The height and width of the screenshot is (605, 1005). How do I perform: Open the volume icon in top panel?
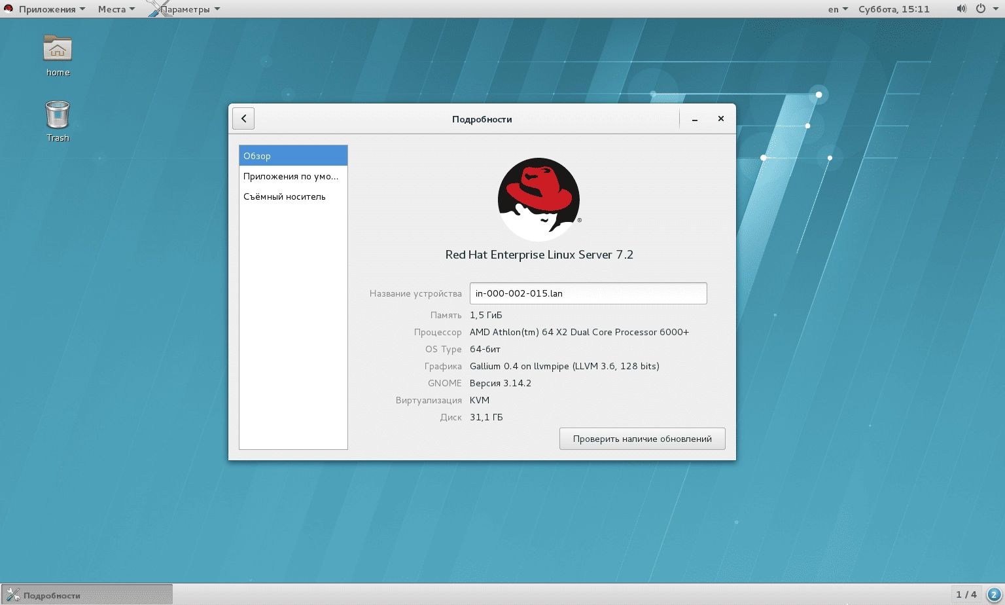961,9
